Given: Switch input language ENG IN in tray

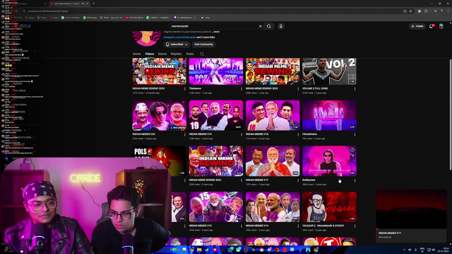Looking at the screenshot, I should (x=422, y=250).
